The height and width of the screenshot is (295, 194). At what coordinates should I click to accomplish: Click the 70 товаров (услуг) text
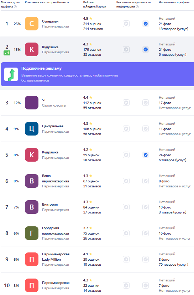[173, 265]
